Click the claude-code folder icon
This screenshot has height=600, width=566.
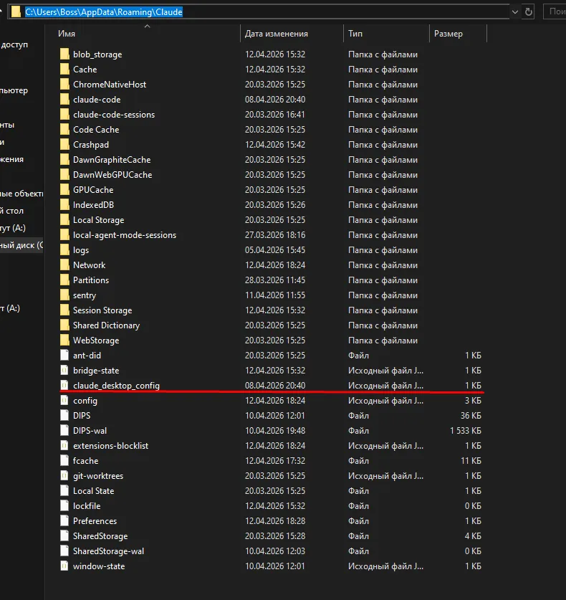tap(64, 100)
